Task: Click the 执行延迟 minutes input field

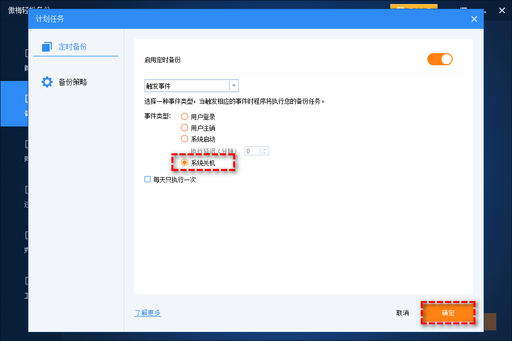Action: point(252,151)
